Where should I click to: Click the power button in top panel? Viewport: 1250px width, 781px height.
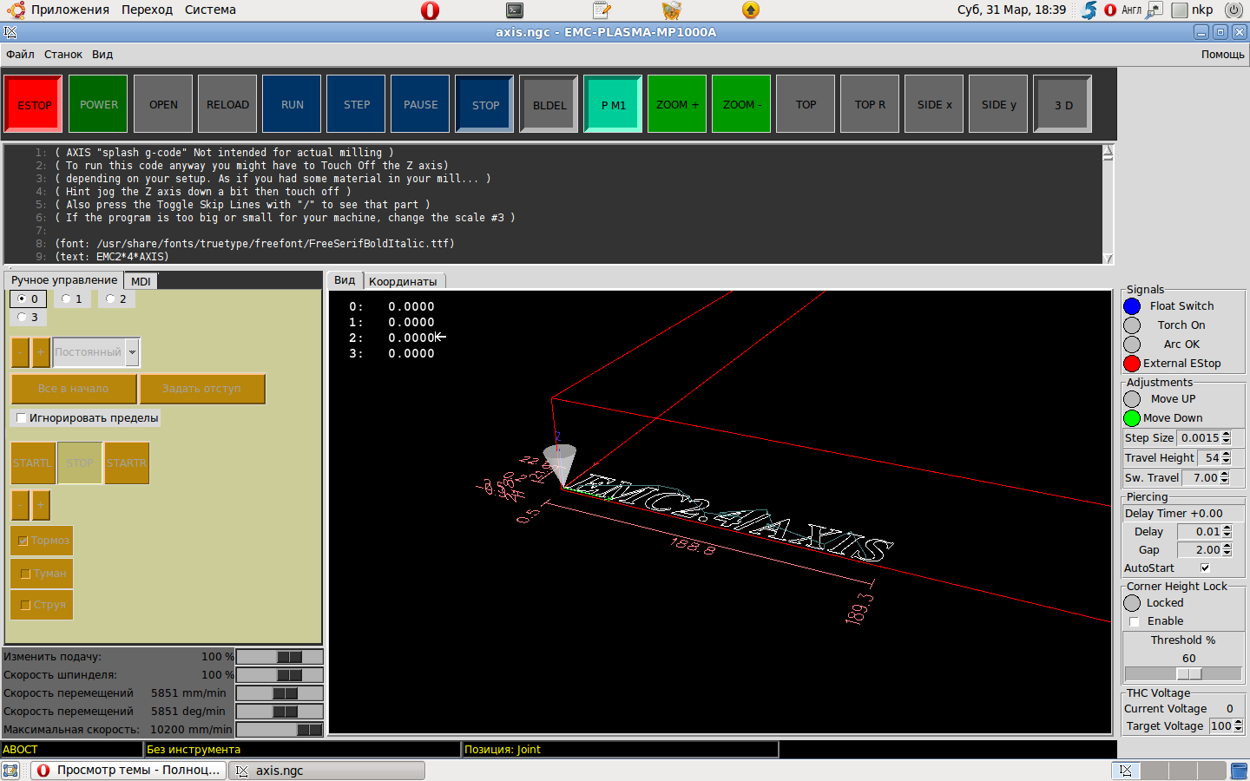[x=1234, y=10]
